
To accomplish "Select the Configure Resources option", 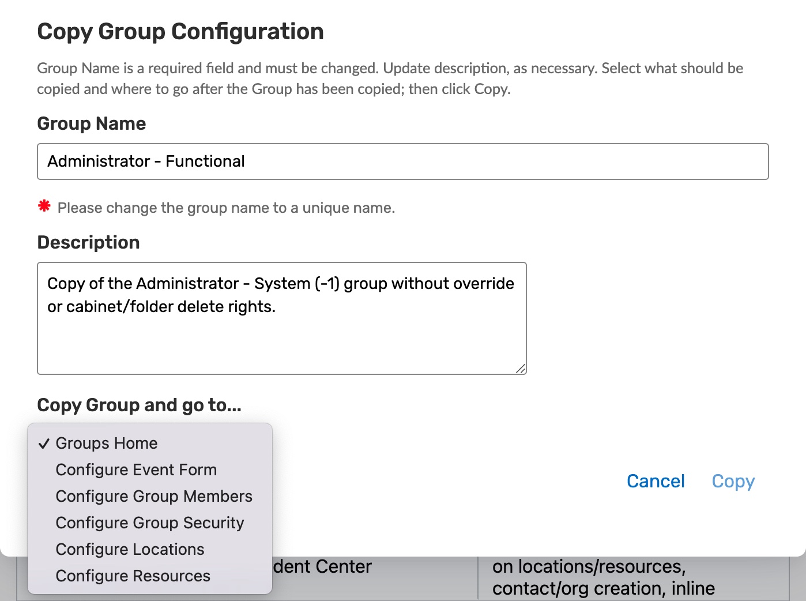I will [133, 576].
